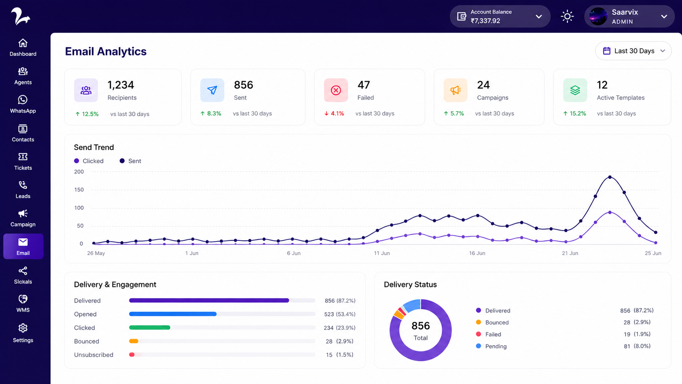Screen dimensions: 682x384
Task: Click the 11 Jun x-axis label
Action: pyautogui.click(x=382, y=253)
